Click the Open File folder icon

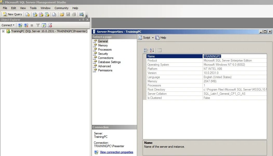coord(62,15)
